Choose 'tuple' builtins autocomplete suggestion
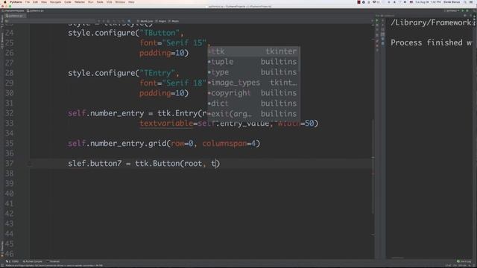 [x=253, y=62]
